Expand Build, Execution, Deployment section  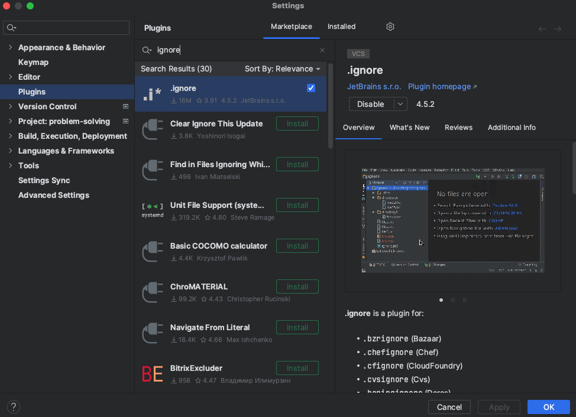[10, 136]
